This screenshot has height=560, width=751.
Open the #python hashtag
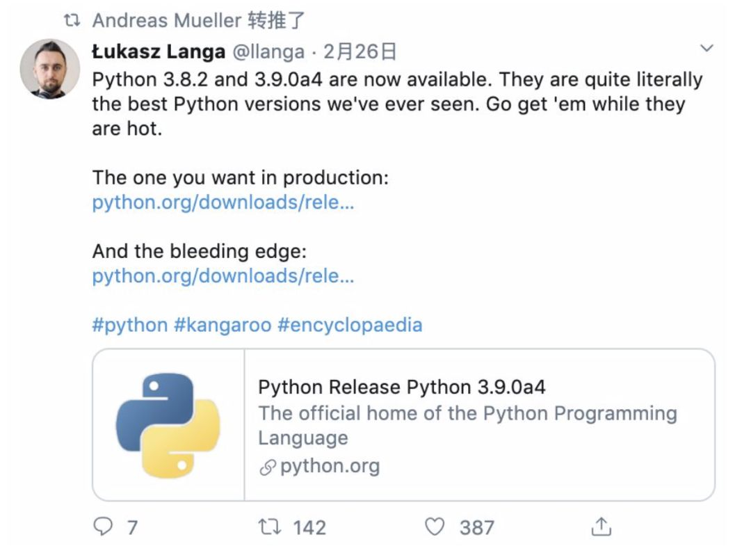click(130, 325)
